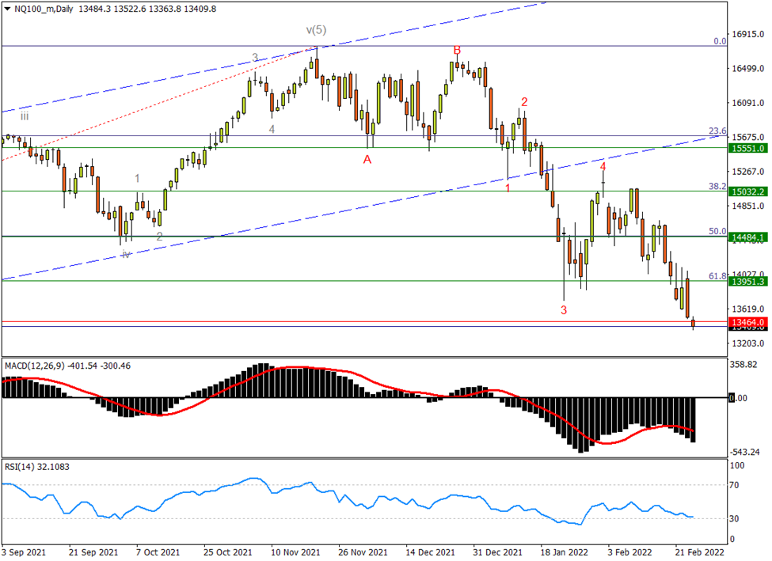Select the MACD(12,26,9) indicator label
Screen dimensions: 772x561
(35, 366)
